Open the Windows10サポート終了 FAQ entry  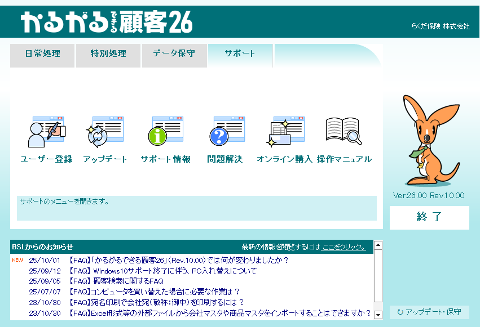tap(162, 271)
